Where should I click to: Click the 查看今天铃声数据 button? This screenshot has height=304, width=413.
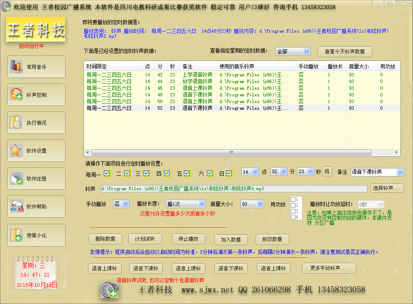pyautogui.click(x=345, y=52)
